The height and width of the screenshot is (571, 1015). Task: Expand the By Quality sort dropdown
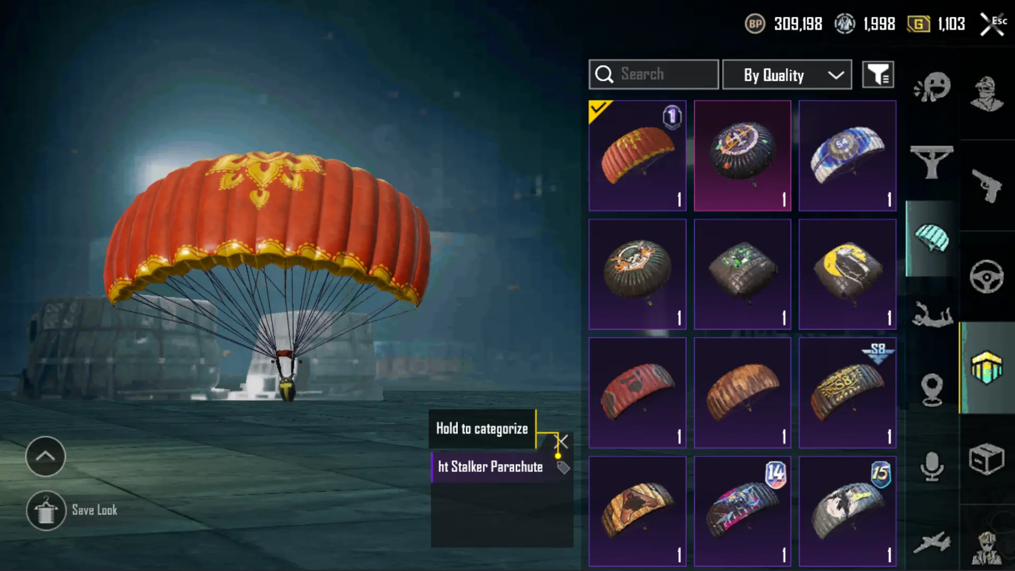[787, 75]
